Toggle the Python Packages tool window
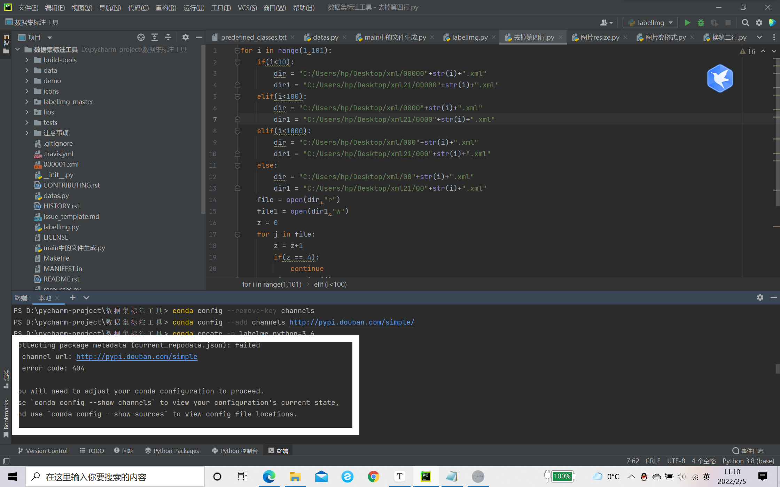 (172, 450)
